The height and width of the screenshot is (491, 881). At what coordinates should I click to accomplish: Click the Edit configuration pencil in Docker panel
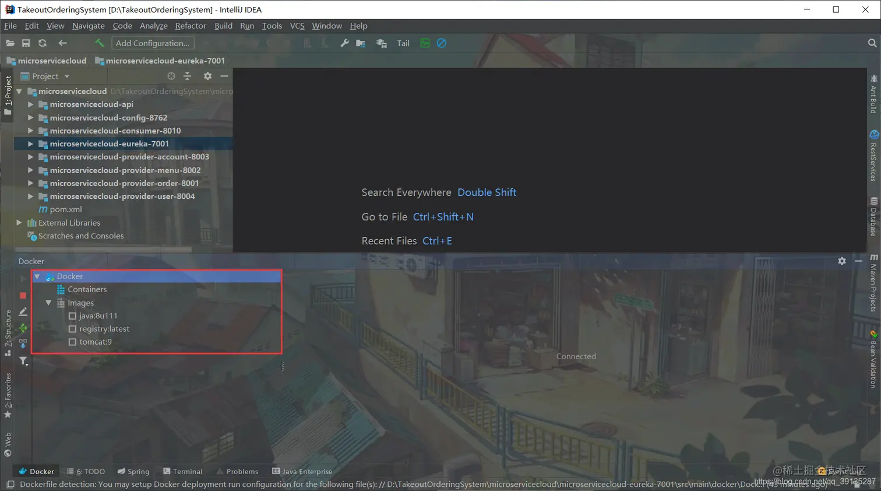[x=23, y=312]
